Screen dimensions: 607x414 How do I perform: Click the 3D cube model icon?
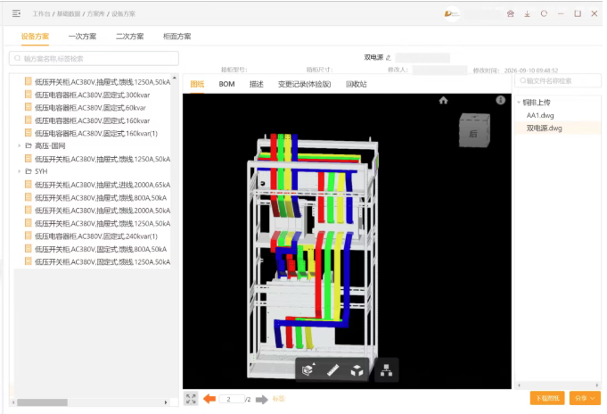point(357,370)
